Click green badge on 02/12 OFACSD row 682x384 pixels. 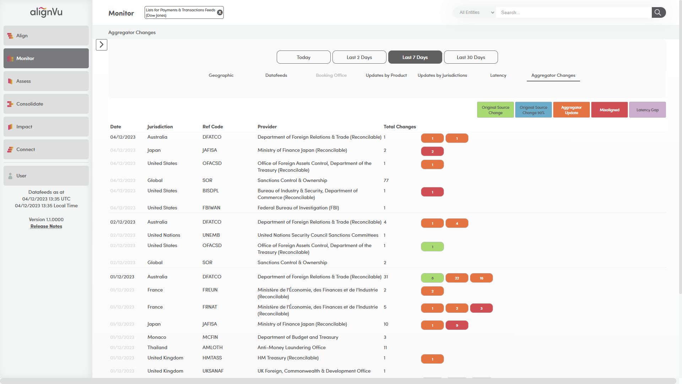coord(432,247)
